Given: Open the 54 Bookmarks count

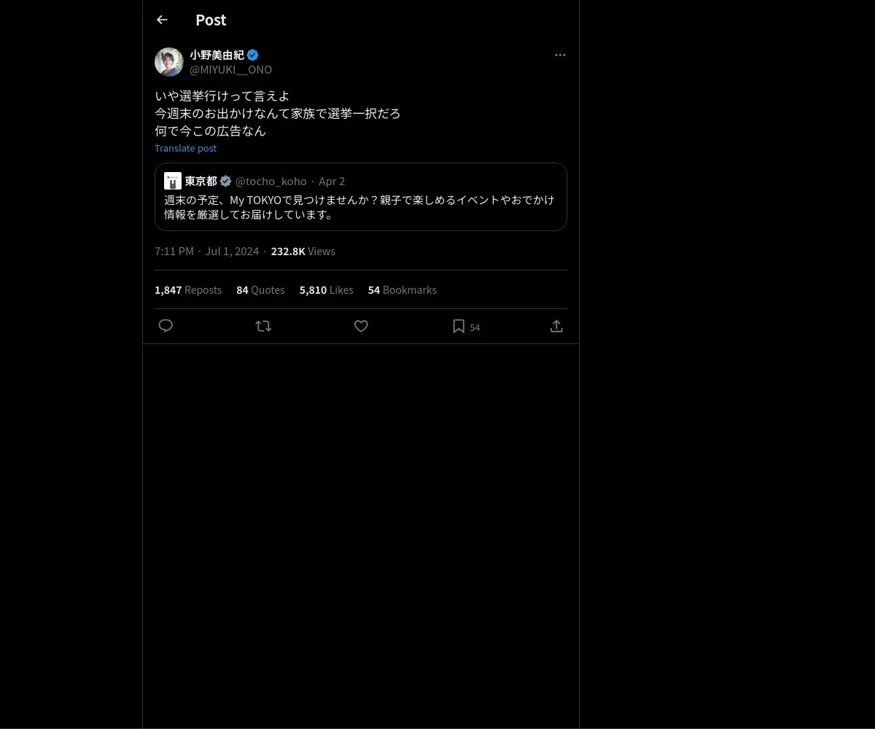Looking at the screenshot, I should tap(402, 289).
